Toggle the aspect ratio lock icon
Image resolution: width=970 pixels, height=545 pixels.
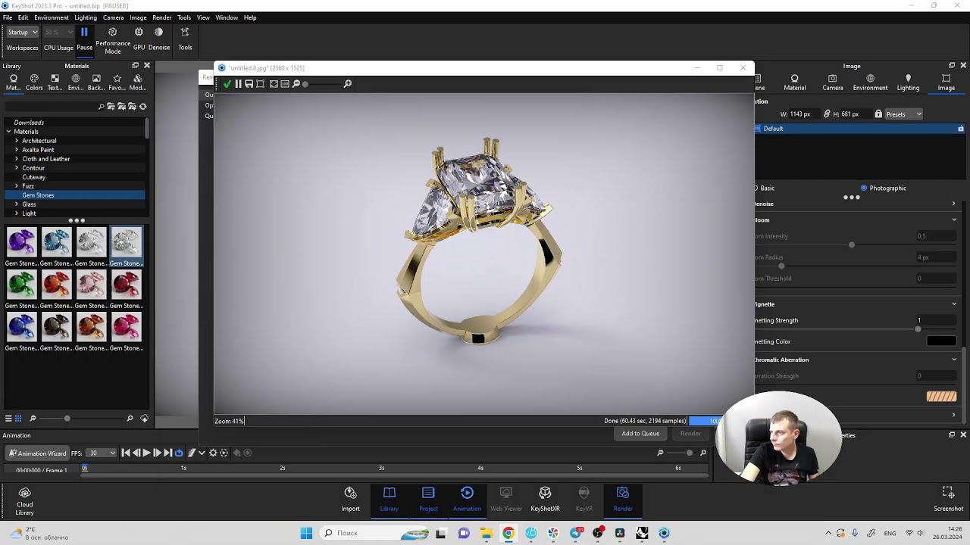pos(878,114)
